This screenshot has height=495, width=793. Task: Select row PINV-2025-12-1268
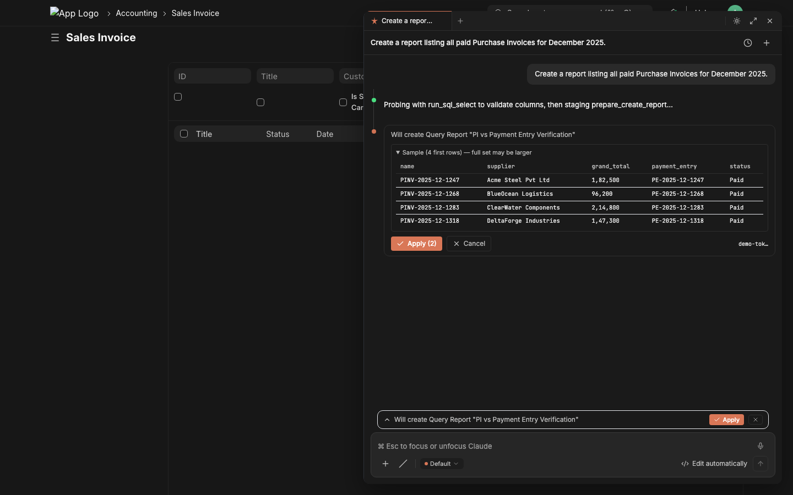click(x=579, y=194)
